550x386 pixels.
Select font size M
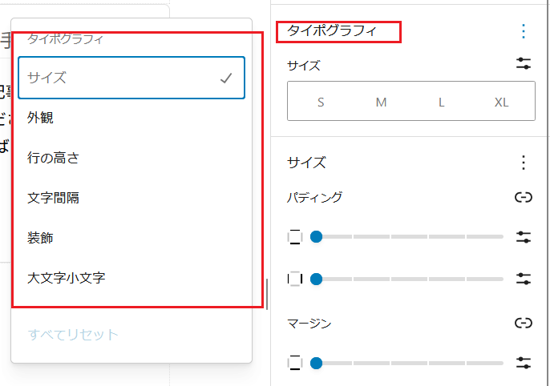click(x=381, y=103)
